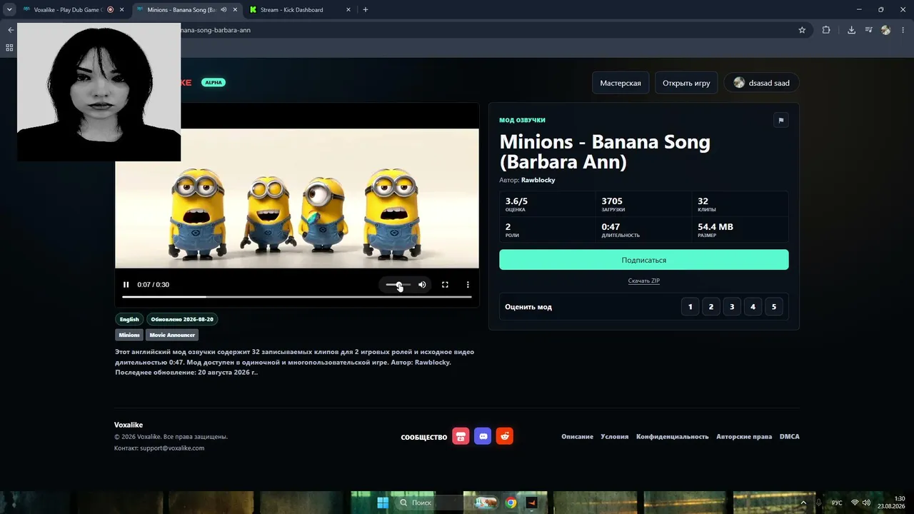Open the Wi-Fi network tray icon
The width and height of the screenshot is (914, 514).
coord(855,503)
